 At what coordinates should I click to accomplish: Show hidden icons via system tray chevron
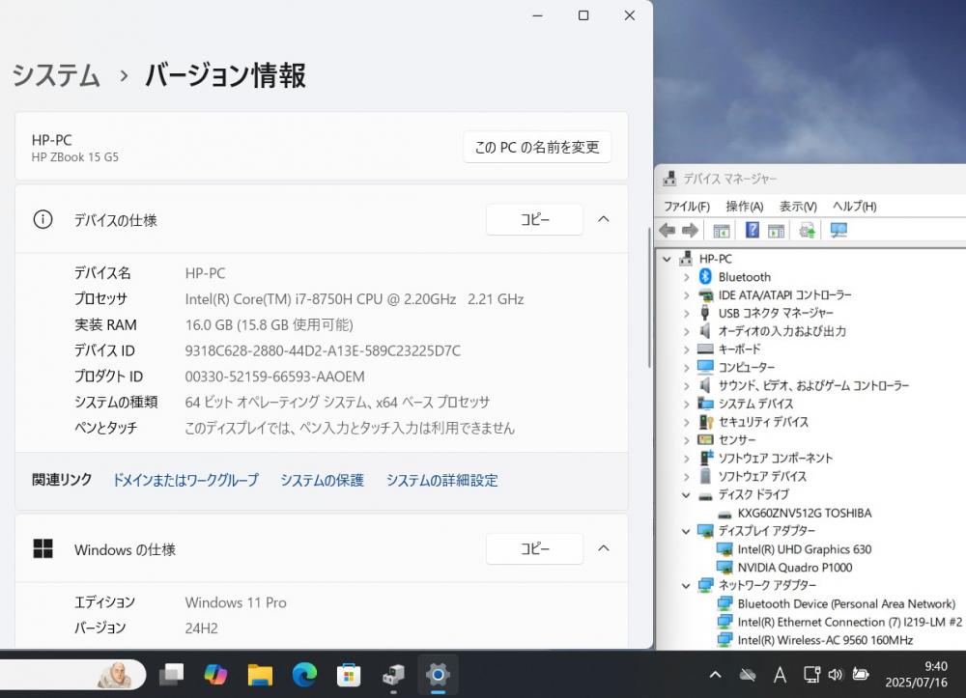[715, 675]
